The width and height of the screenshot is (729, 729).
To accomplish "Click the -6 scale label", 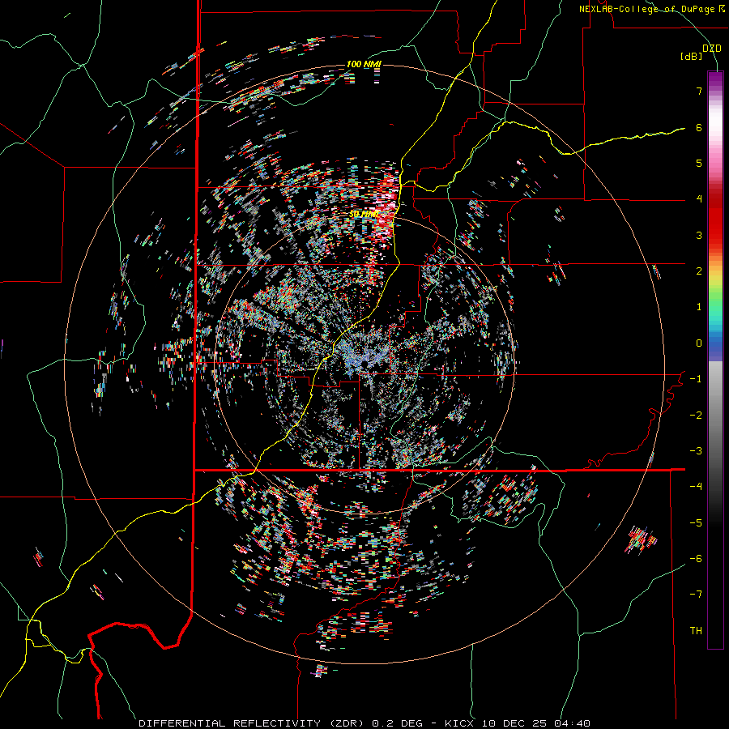I will tap(696, 559).
